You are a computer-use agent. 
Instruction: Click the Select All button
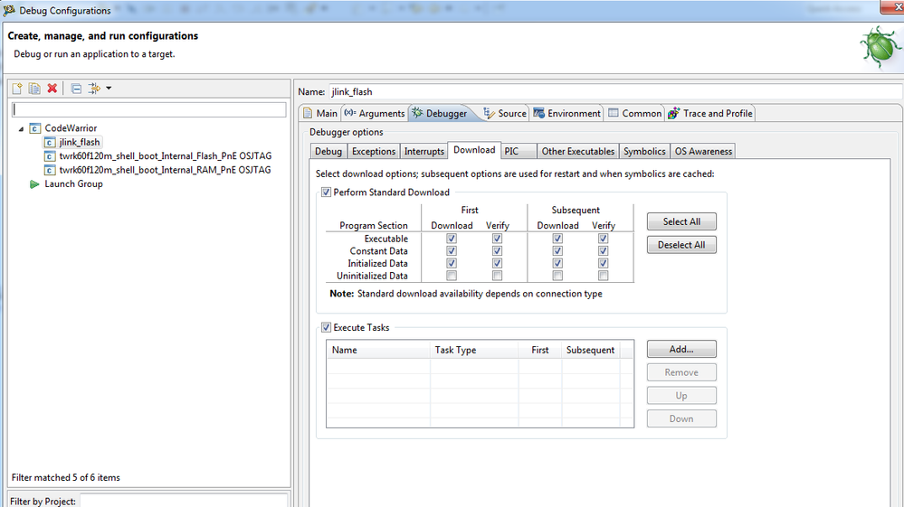point(681,221)
